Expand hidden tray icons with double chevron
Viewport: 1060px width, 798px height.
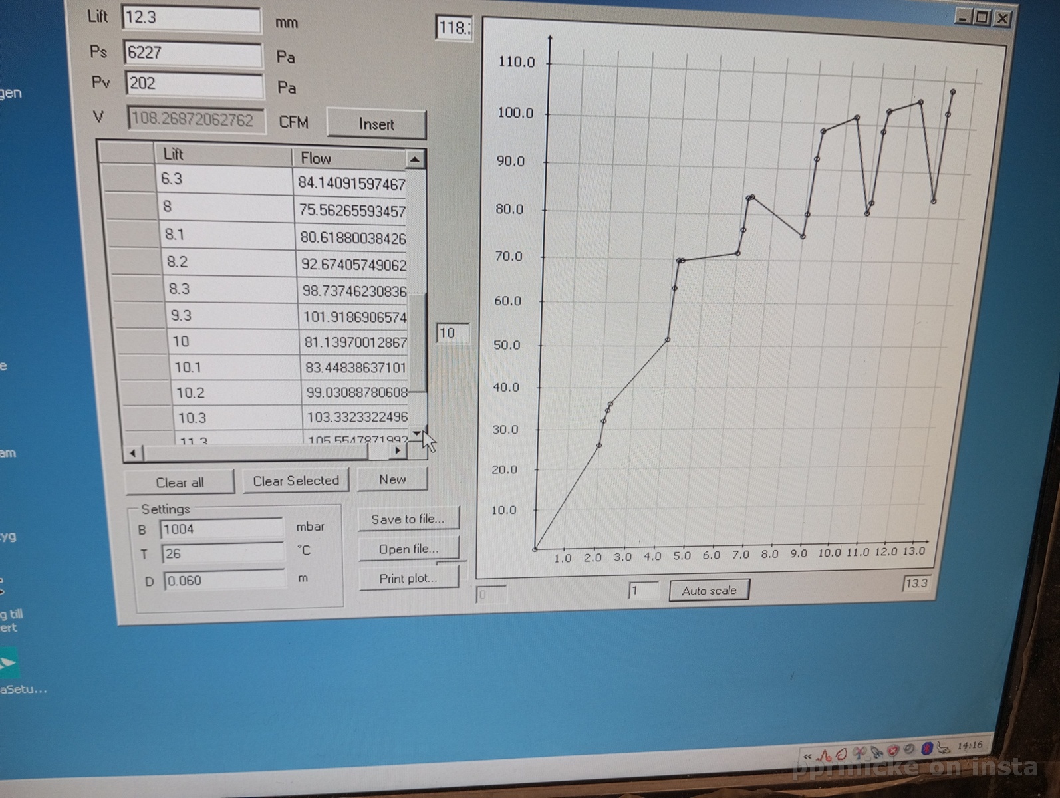pos(807,757)
